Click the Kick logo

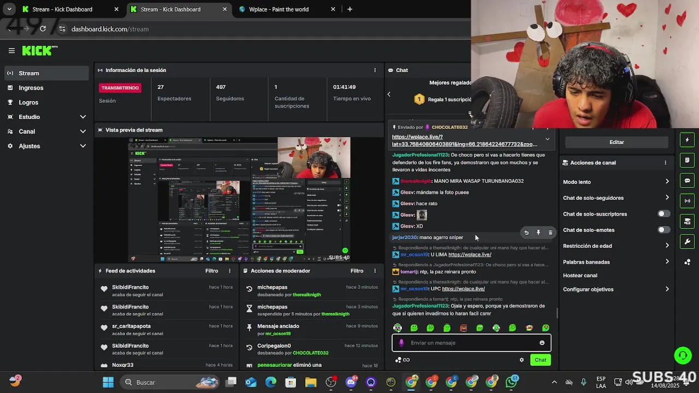40,50
